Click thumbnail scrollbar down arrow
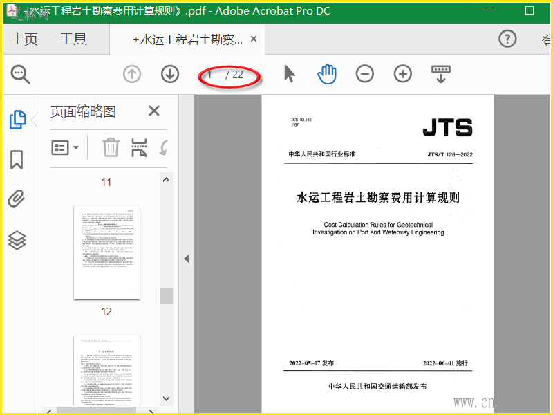 167,398
